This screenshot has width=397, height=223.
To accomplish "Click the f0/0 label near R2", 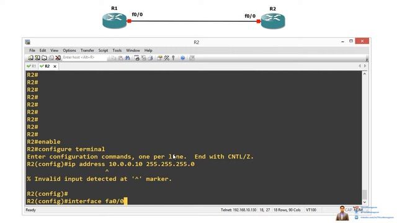I will pos(250,16).
